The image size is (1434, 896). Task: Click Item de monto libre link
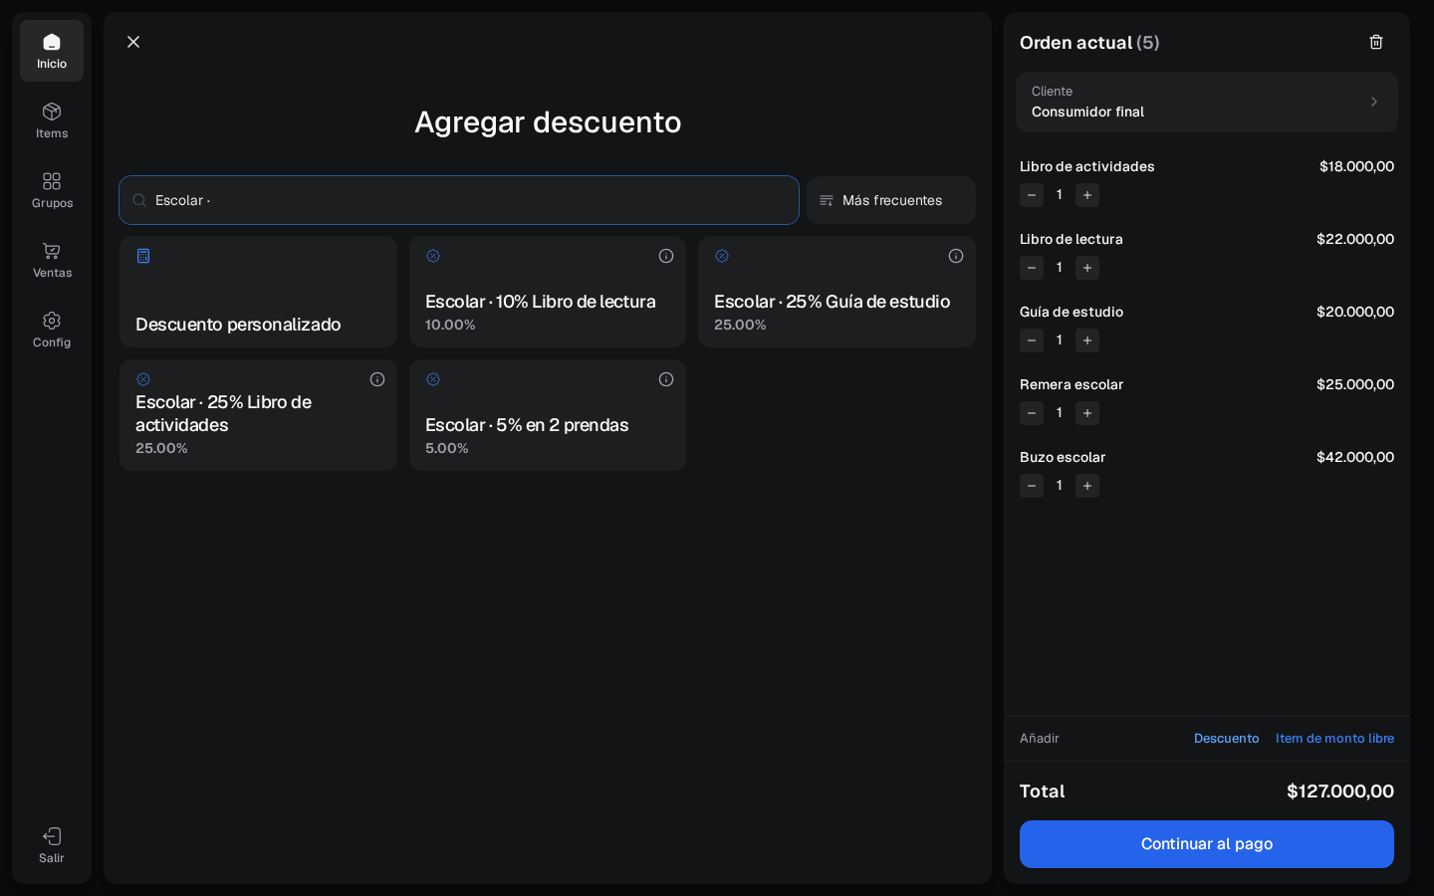coord(1334,739)
